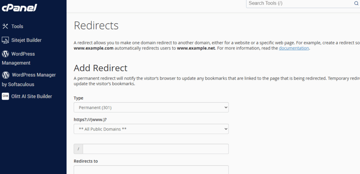Click the bold www.example.com text
The width and height of the screenshot is (360, 174).
[94, 48]
